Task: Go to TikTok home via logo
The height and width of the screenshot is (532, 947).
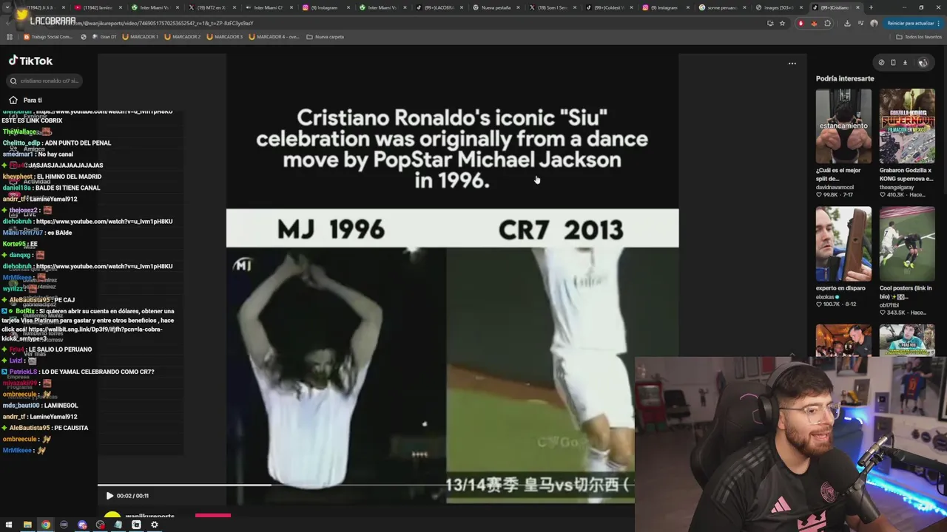Action: [30, 61]
